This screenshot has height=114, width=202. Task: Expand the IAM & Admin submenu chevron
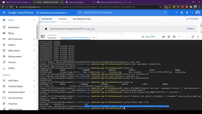click(34, 51)
